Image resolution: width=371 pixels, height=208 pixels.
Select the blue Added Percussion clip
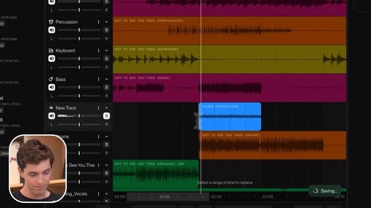click(230, 117)
